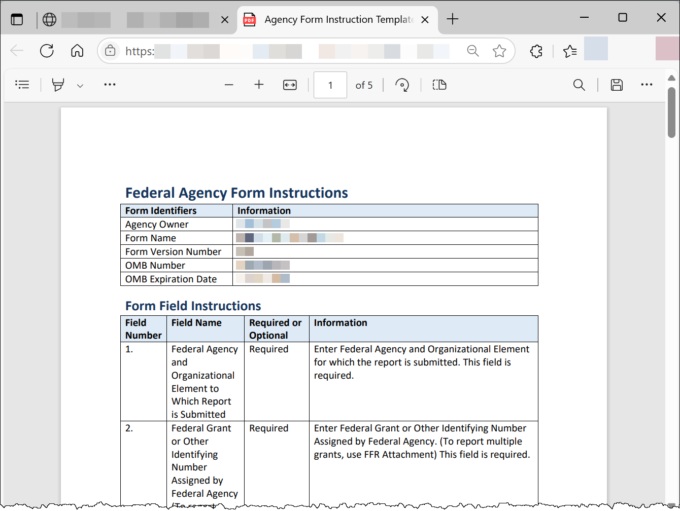Image resolution: width=680 pixels, height=511 pixels.
Task: Select the Agency Owner cell
Action: [177, 224]
